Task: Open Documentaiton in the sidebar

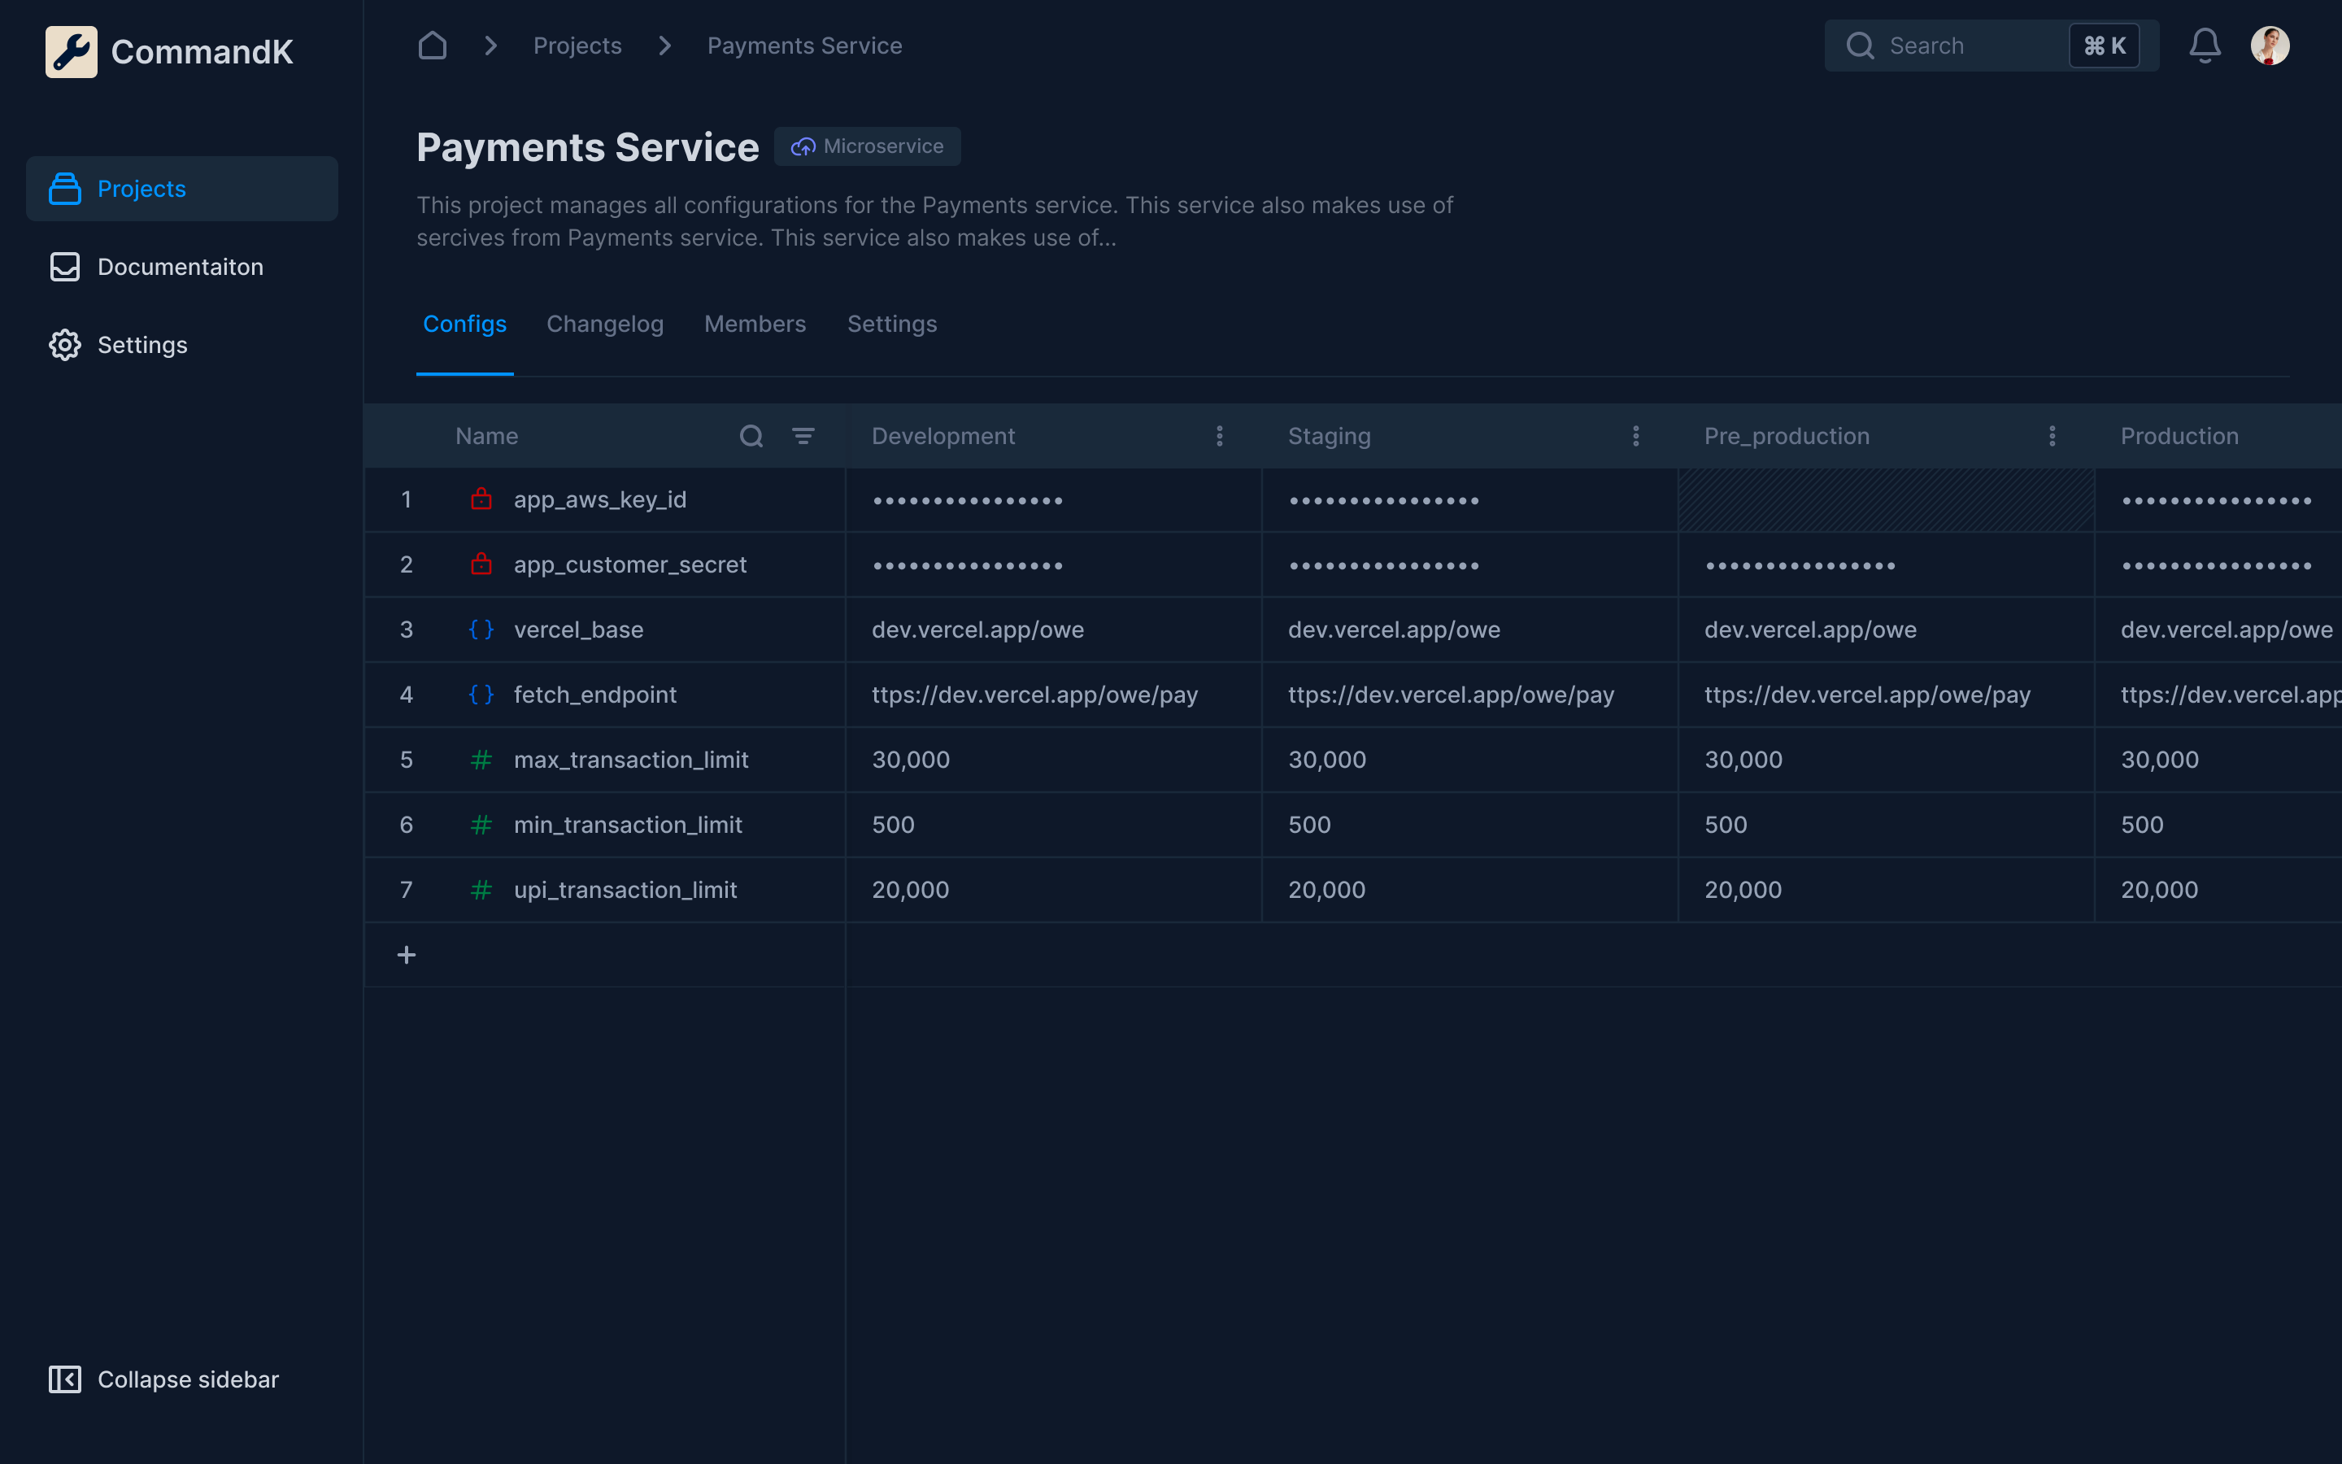Action: [180, 268]
